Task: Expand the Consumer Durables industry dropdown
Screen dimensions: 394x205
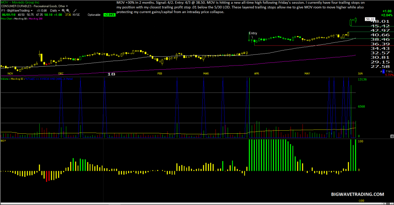Action: pos(34,6)
